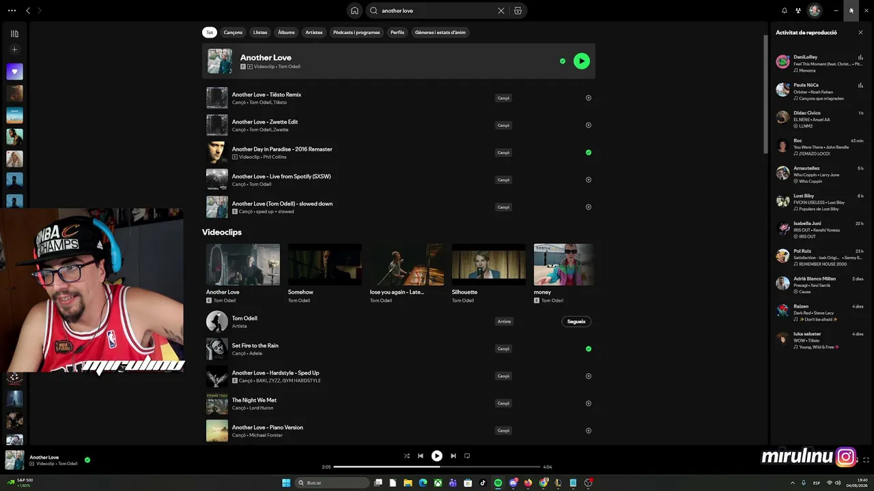Open Isabella Juni's friend activity entry
This screenshot has width=874, height=491.
[x=820, y=230]
